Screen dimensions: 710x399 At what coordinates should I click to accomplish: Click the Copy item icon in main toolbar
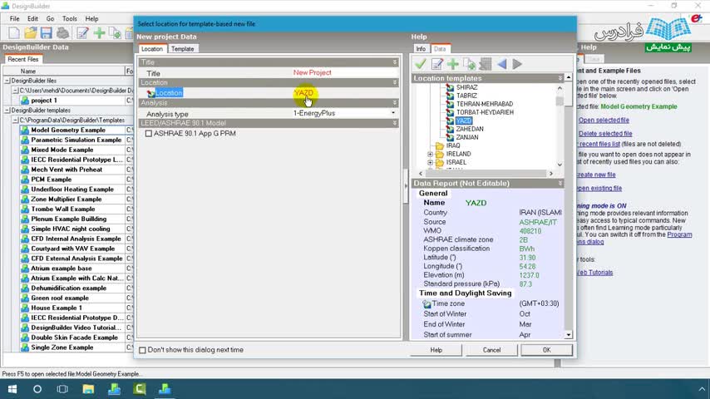click(x=115, y=33)
